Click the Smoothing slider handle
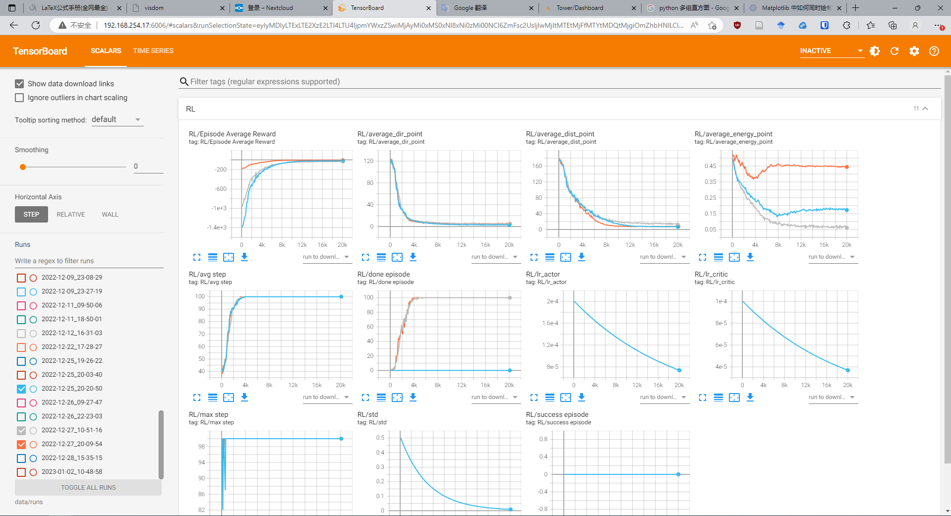 [x=23, y=167]
